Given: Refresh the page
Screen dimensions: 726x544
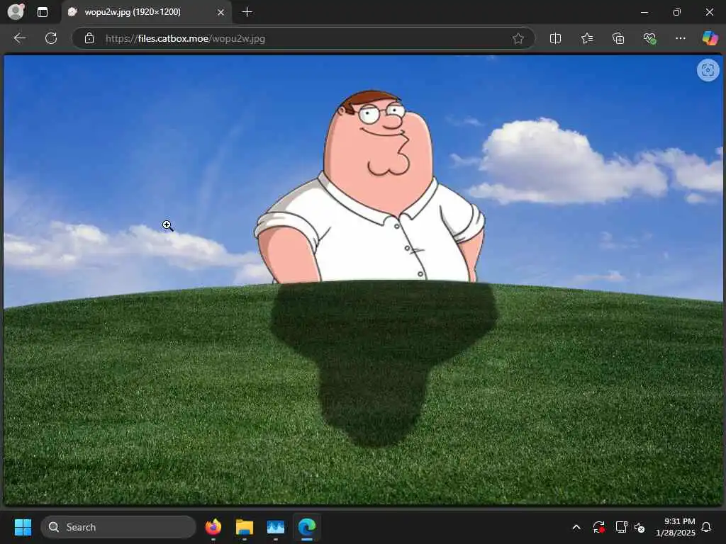Looking at the screenshot, I should (x=51, y=38).
